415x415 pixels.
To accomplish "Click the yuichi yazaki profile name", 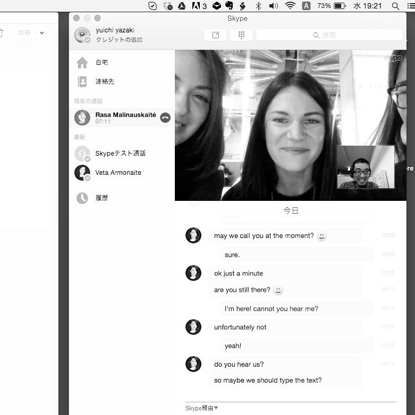I will [115, 30].
